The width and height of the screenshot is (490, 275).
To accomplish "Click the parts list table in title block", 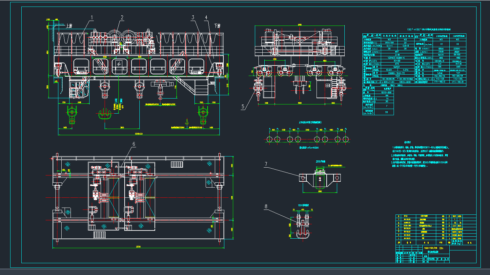I will click(436, 229).
